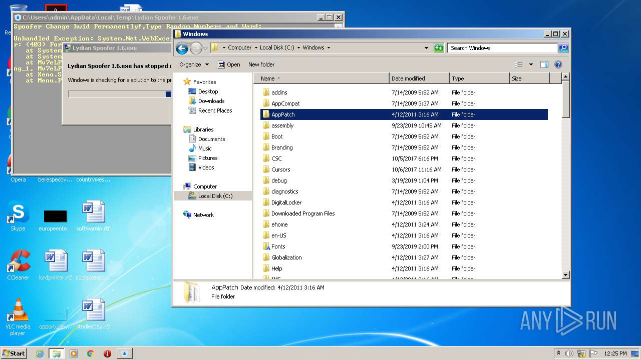
Task: Click the Forward navigation arrow in Explorer
Action: pyautogui.click(x=196, y=48)
